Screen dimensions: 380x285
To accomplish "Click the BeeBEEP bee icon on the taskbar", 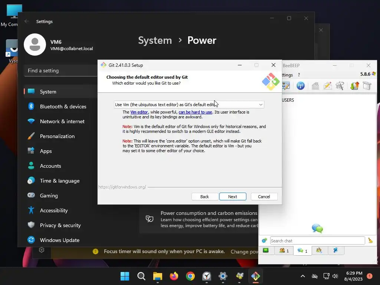I will pos(239,276).
